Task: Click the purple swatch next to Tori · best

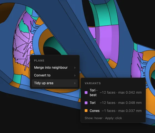Action: click(86, 93)
